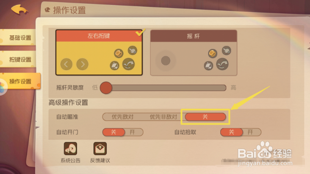Choose the 左右按键 control scheme header

tap(99, 36)
